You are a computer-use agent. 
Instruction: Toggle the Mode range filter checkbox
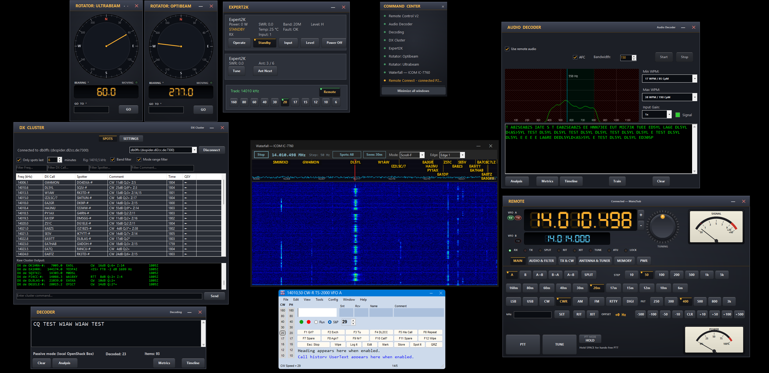(139, 159)
